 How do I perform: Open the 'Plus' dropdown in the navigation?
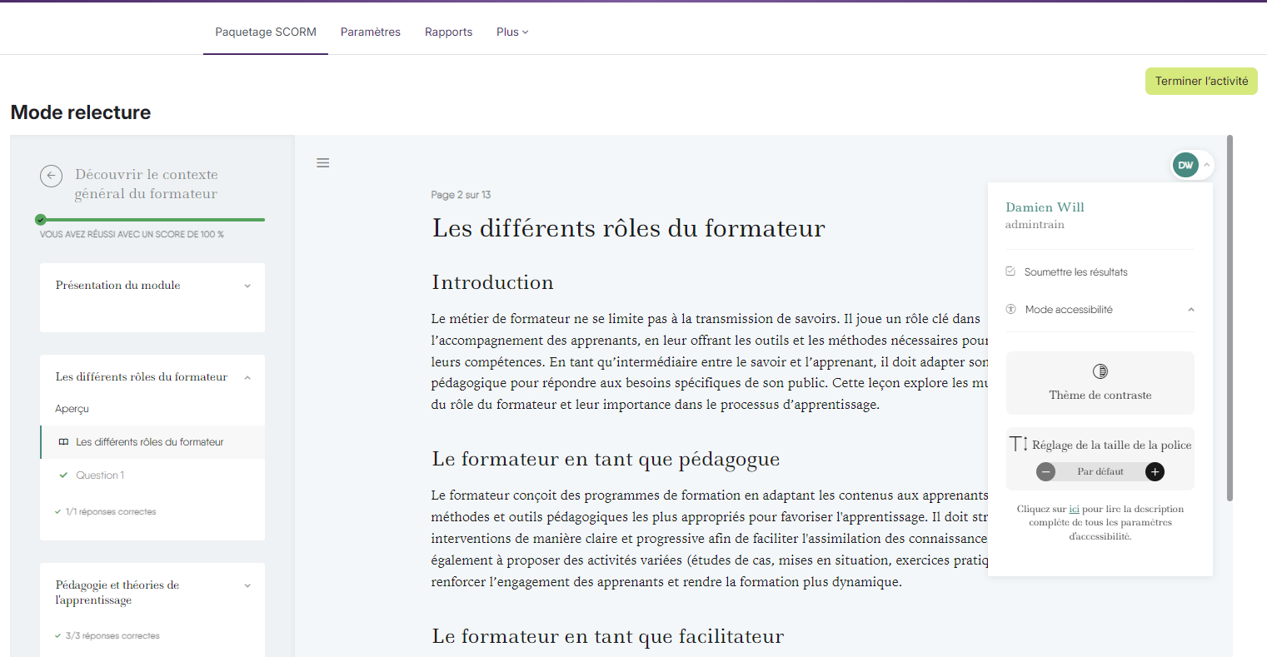point(511,32)
